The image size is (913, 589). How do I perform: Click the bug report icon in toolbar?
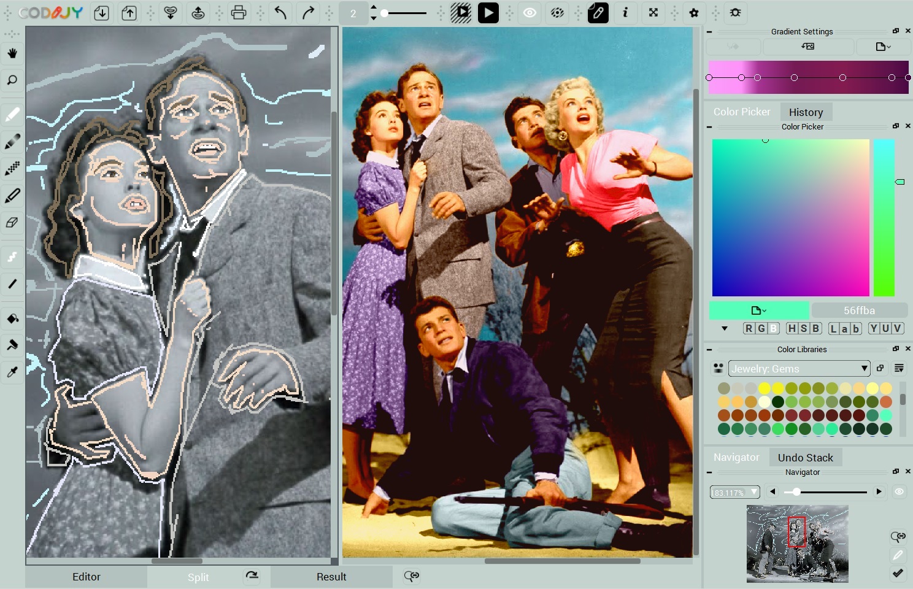coord(735,13)
